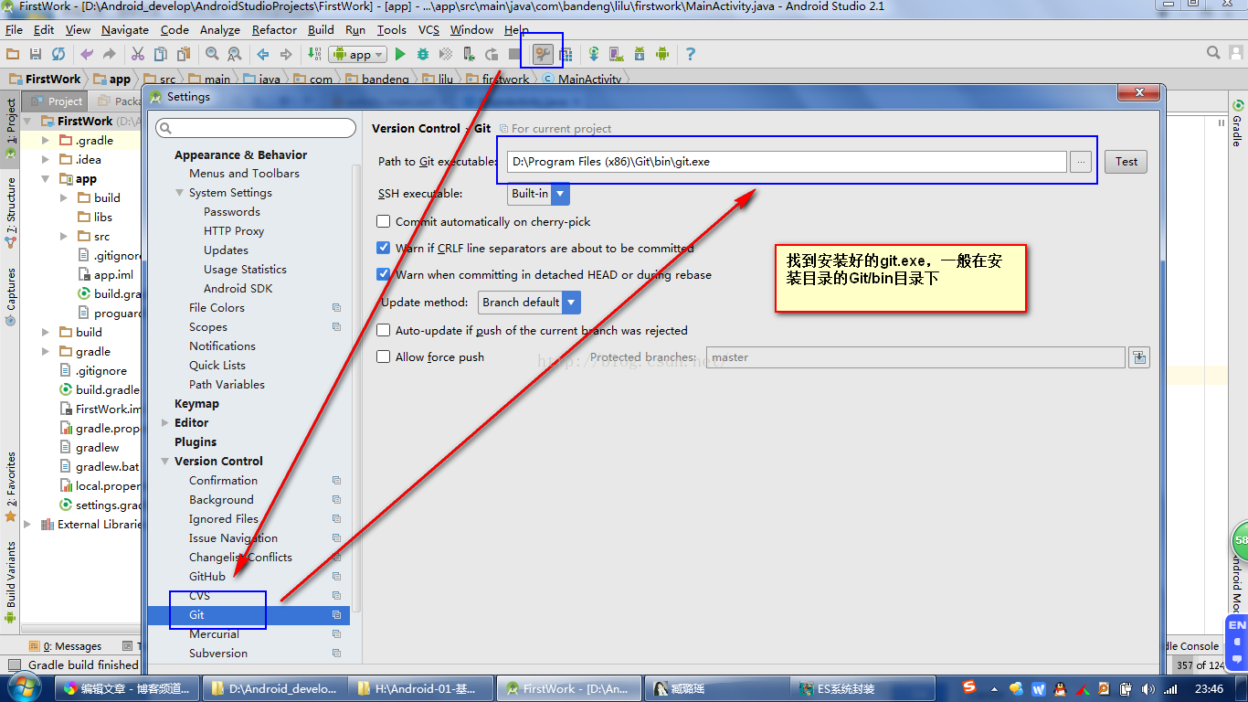Click the green Run app button

pos(400,54)
